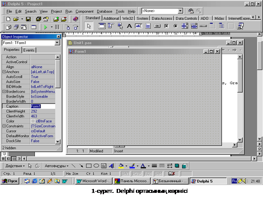Click the WordArt icon on drawing toolbar
Image resolution: width=263 pixels, height=199 pixels.
coord(111,166)
